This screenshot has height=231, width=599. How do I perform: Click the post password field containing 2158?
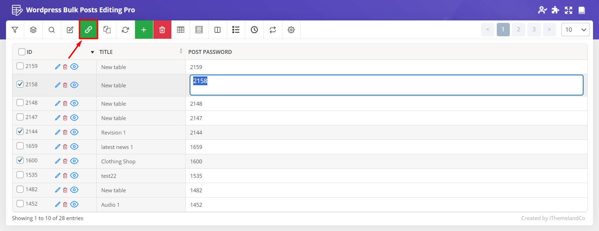click(x=386, y=85)
